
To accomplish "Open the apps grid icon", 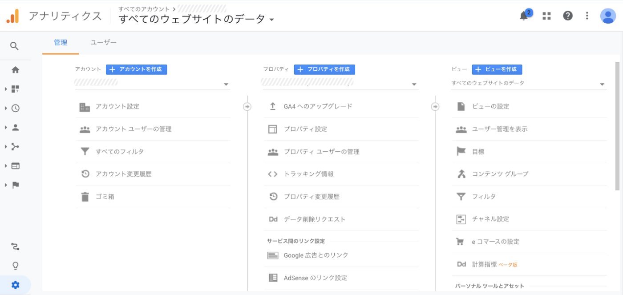I will pos(546,16).
